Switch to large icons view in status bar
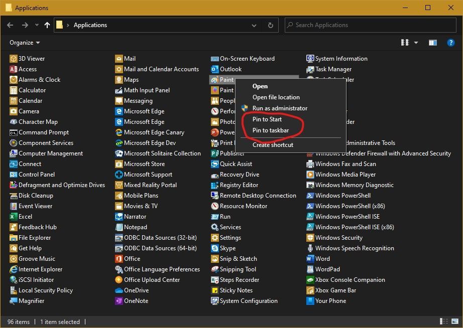The height and width of the screenshot is (328, 463). coord(455,321)
